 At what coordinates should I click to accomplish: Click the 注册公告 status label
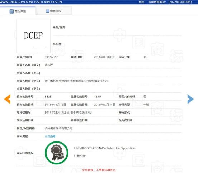click(x=80, y=156)
